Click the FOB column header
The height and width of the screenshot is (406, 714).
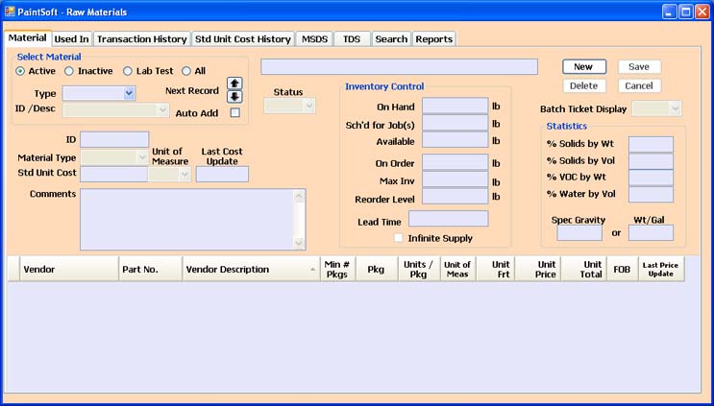pos(623,269)
